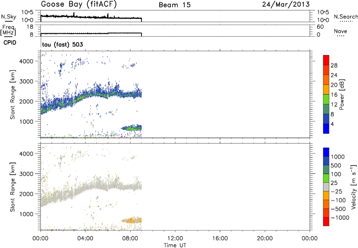Viewport: 358px width, 248px height.
Task: Click the '20:00' time tick label
Action: tap(265, 239)
